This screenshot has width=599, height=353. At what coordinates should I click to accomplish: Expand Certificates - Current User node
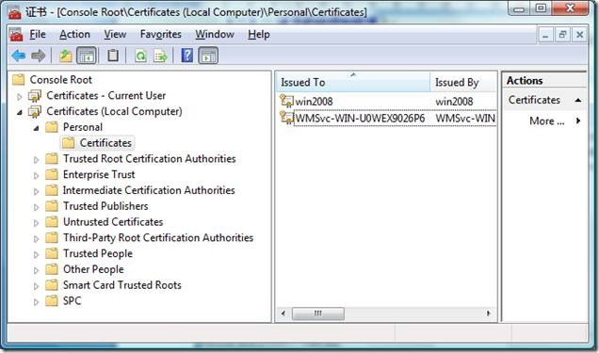click(20, 97)
